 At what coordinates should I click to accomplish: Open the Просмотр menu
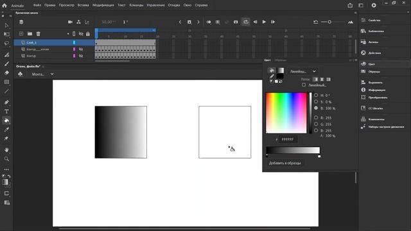tap(67, 5)
